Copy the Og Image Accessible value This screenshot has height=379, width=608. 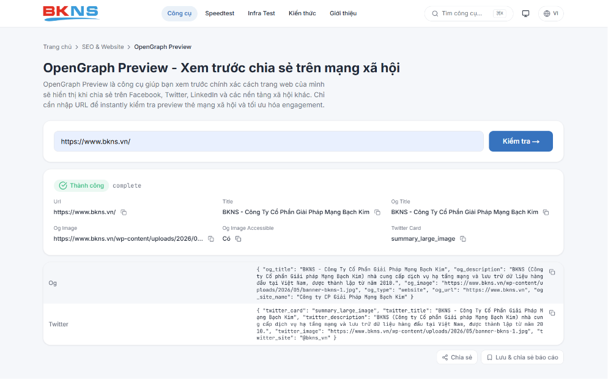pos(239,239)
